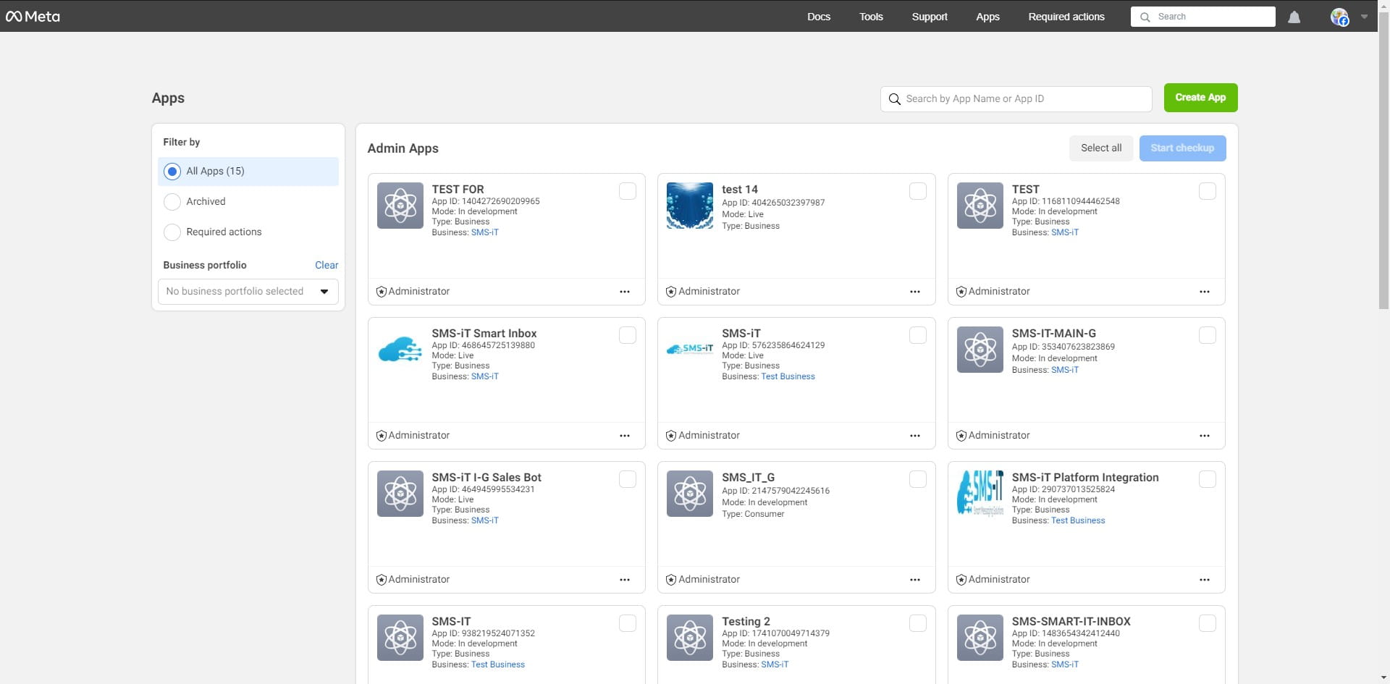The image size is (1390, 684).
Task: Open the Tools menu
Action: [x=871, y=17]
